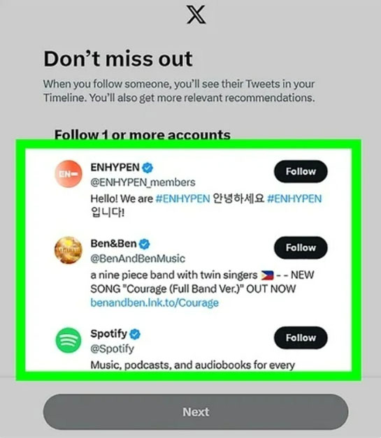This screenshot has width=381, height=438.
Task: Open Ben&Ben profile avatar
Action: pyautogui.click(x=69, y=250)
